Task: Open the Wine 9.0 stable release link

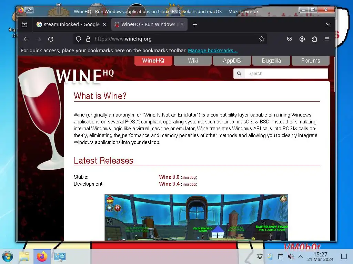Action: tap(169, 177)
